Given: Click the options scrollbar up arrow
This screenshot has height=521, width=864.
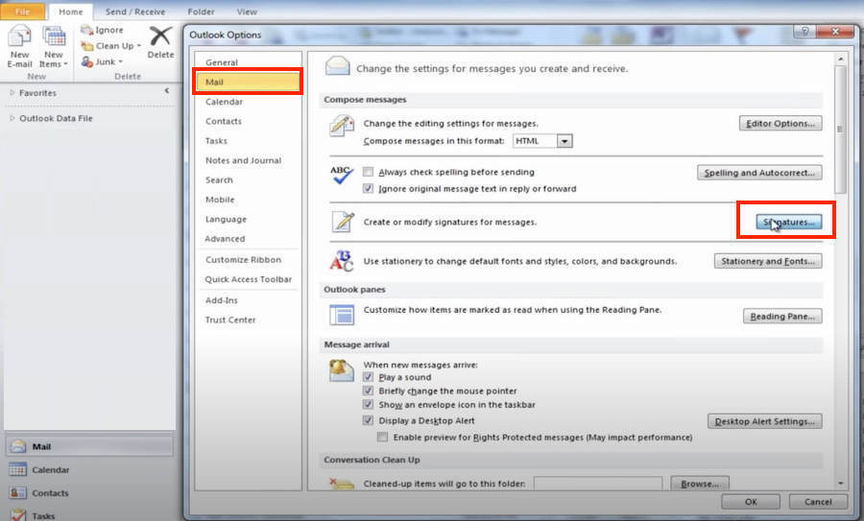Looking at the screenshot, I should pos(841,59).
